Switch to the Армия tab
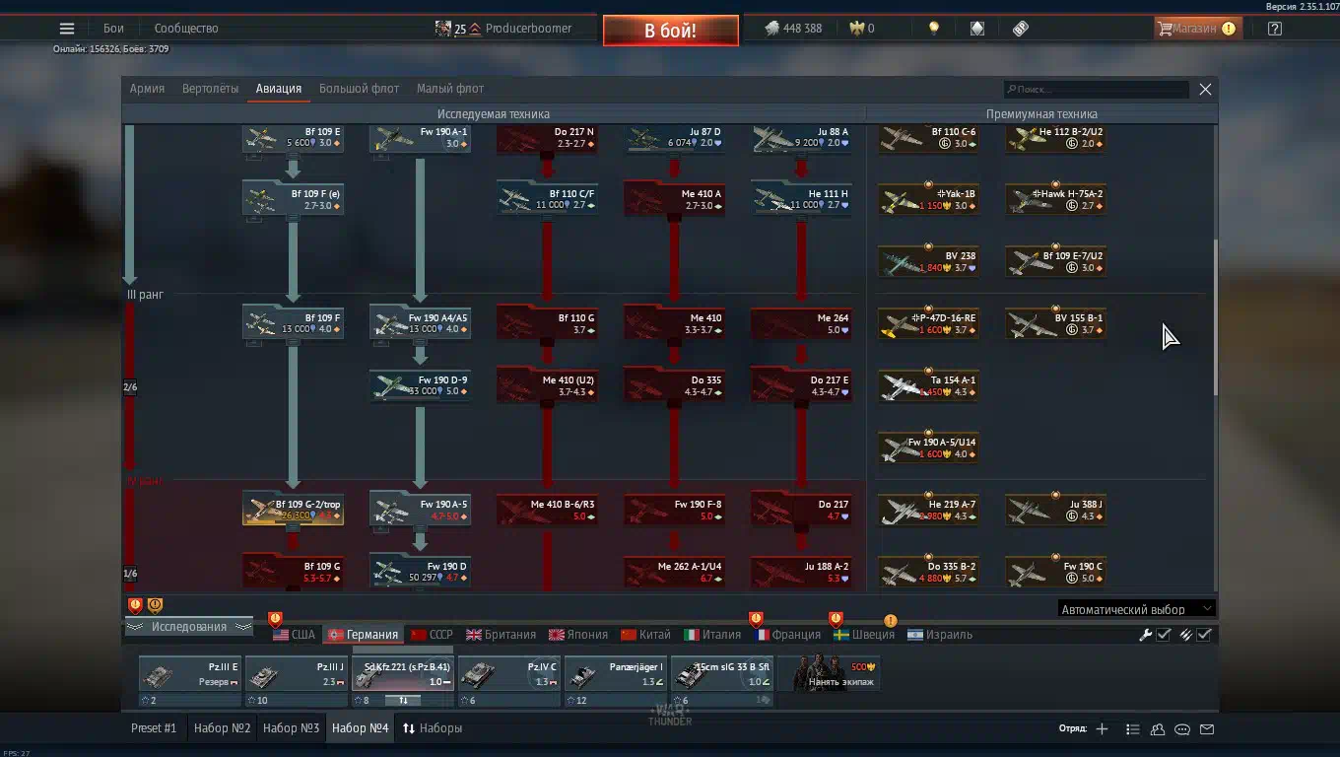Image resolution: width=1340 pixels, height=757 pixels. tap(147, 89)
